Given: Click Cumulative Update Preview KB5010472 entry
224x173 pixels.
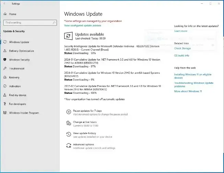Looking at the screenshot, I should (x=112, y=88).
